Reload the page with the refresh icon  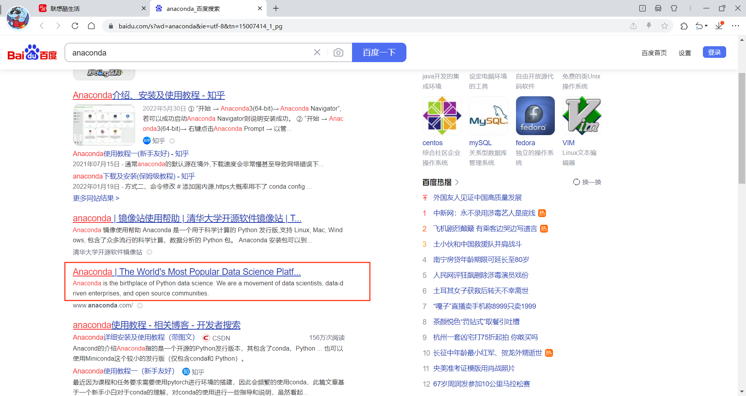[75, 26]
